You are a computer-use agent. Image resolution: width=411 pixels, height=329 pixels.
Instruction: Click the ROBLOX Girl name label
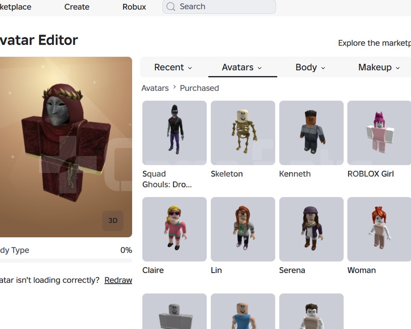point(371,174)
